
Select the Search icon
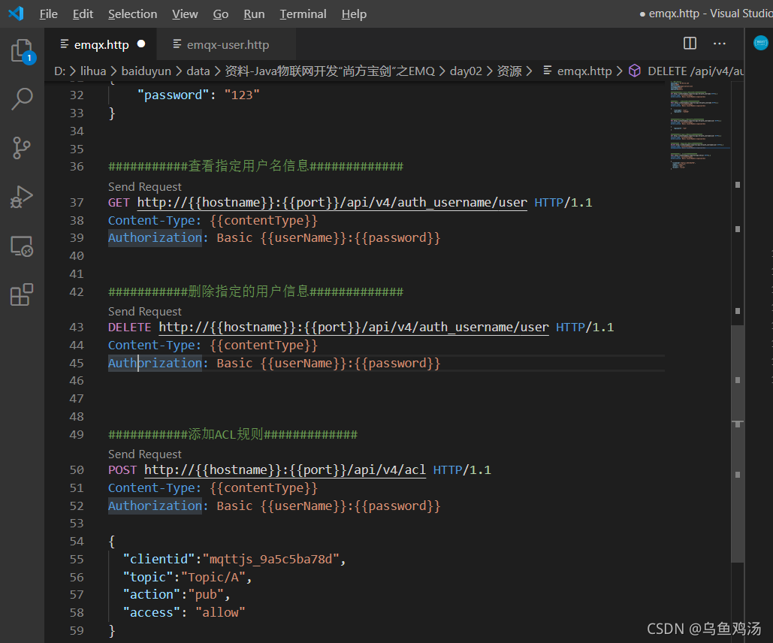click(22, 98)
